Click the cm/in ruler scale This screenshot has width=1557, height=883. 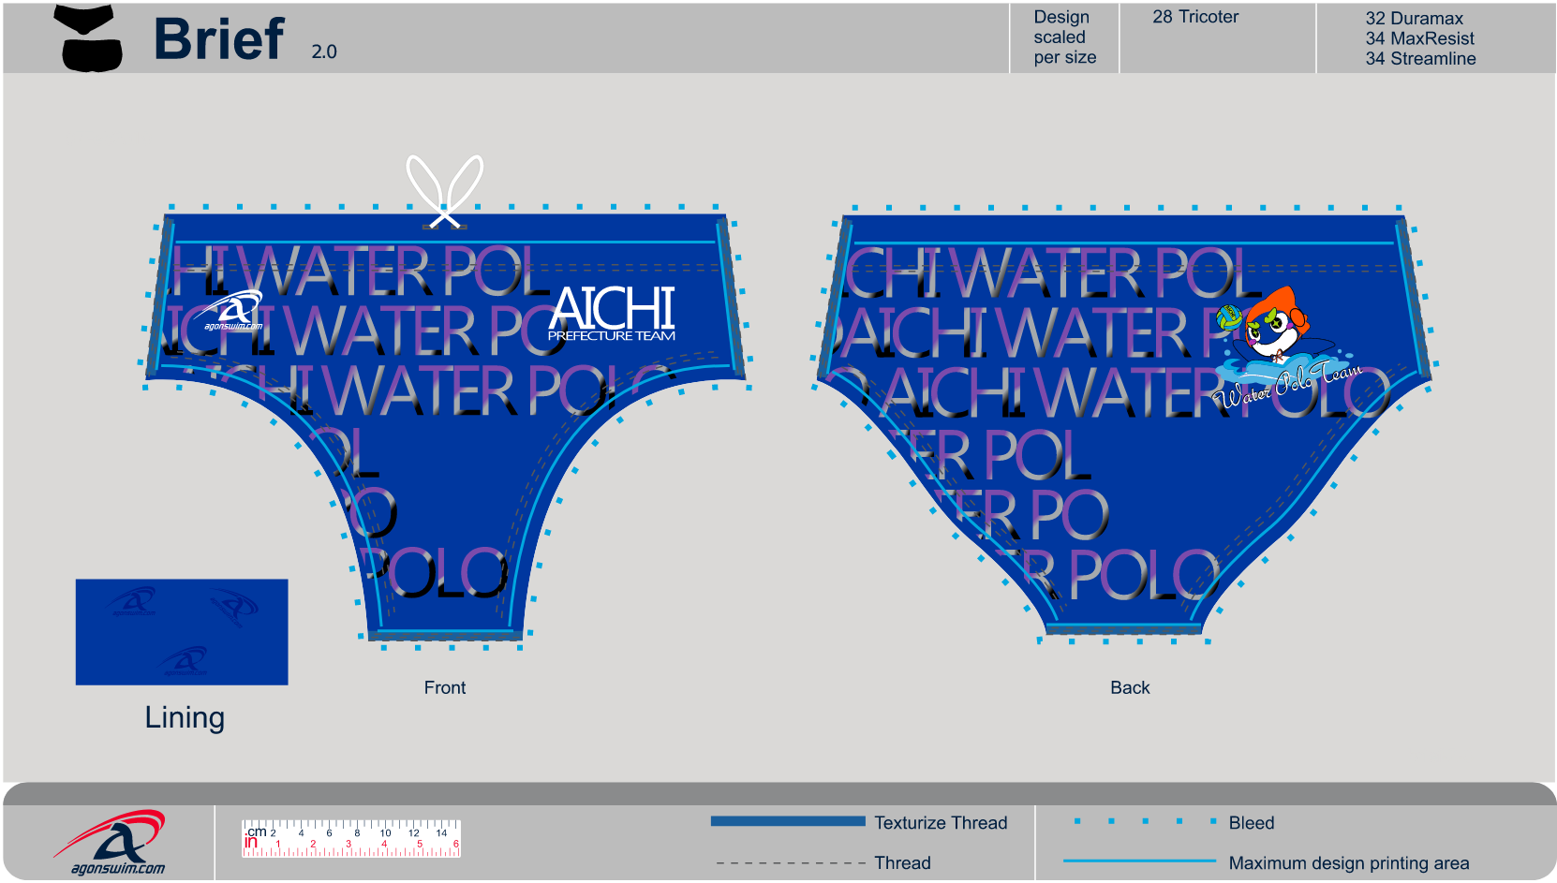pos(351,839)
